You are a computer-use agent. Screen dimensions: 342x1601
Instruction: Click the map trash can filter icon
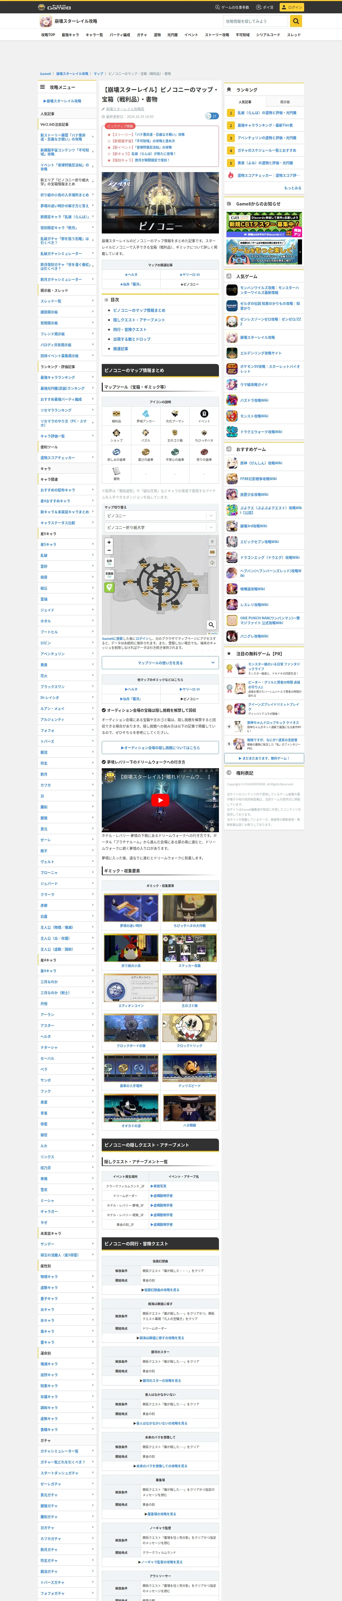[212, 541]
